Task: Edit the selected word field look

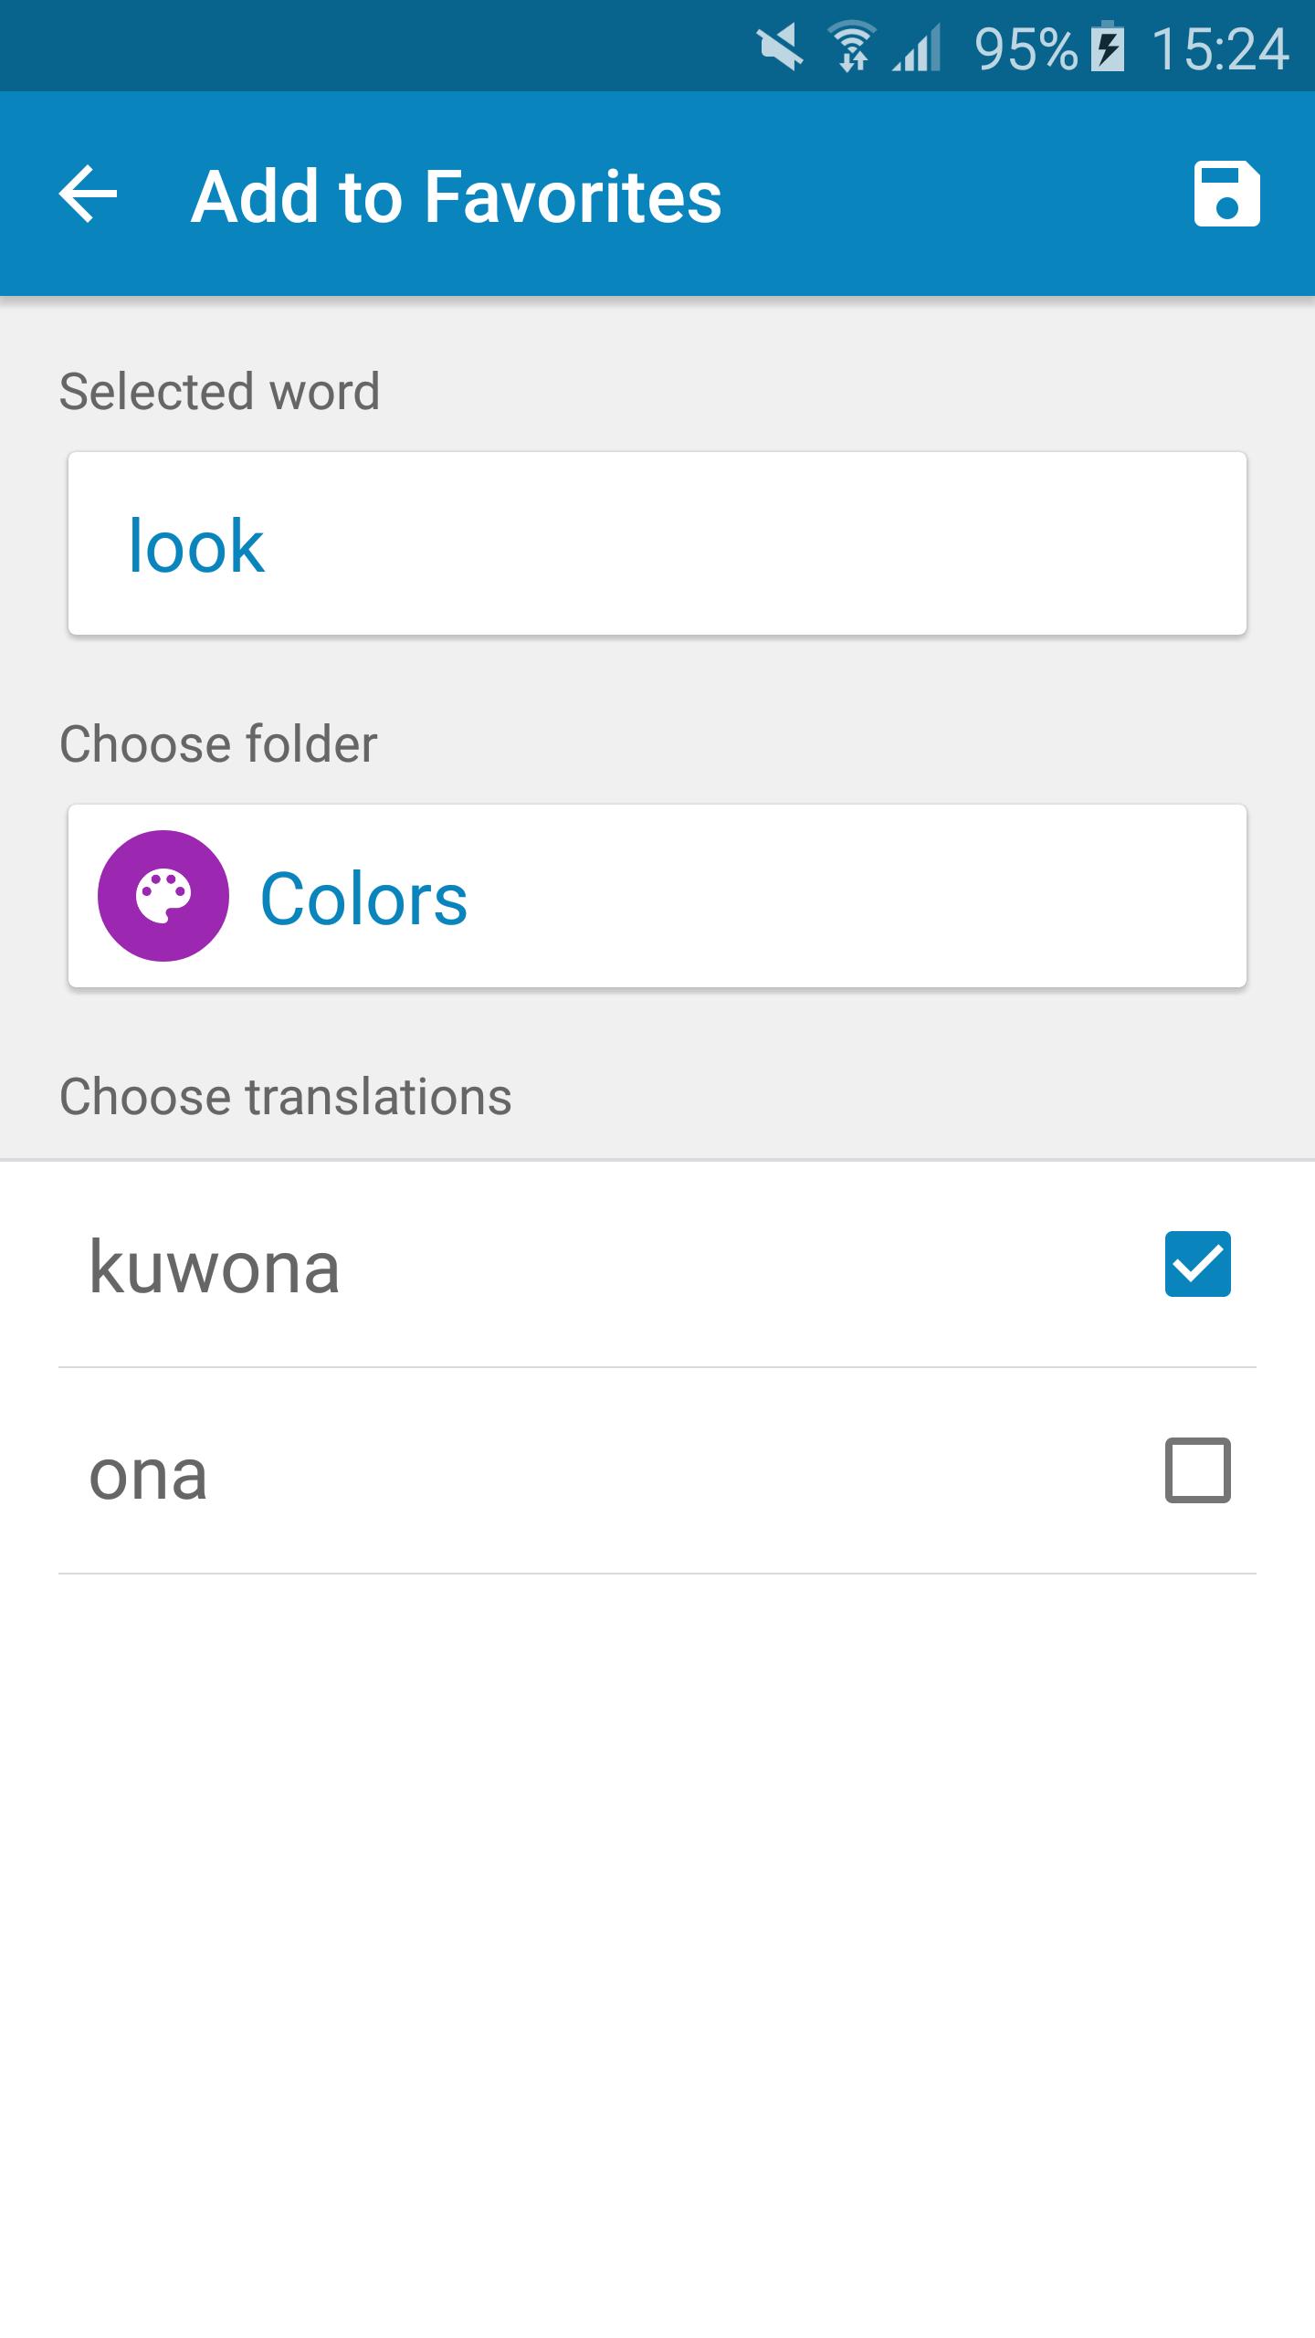Action: [657, 543]
